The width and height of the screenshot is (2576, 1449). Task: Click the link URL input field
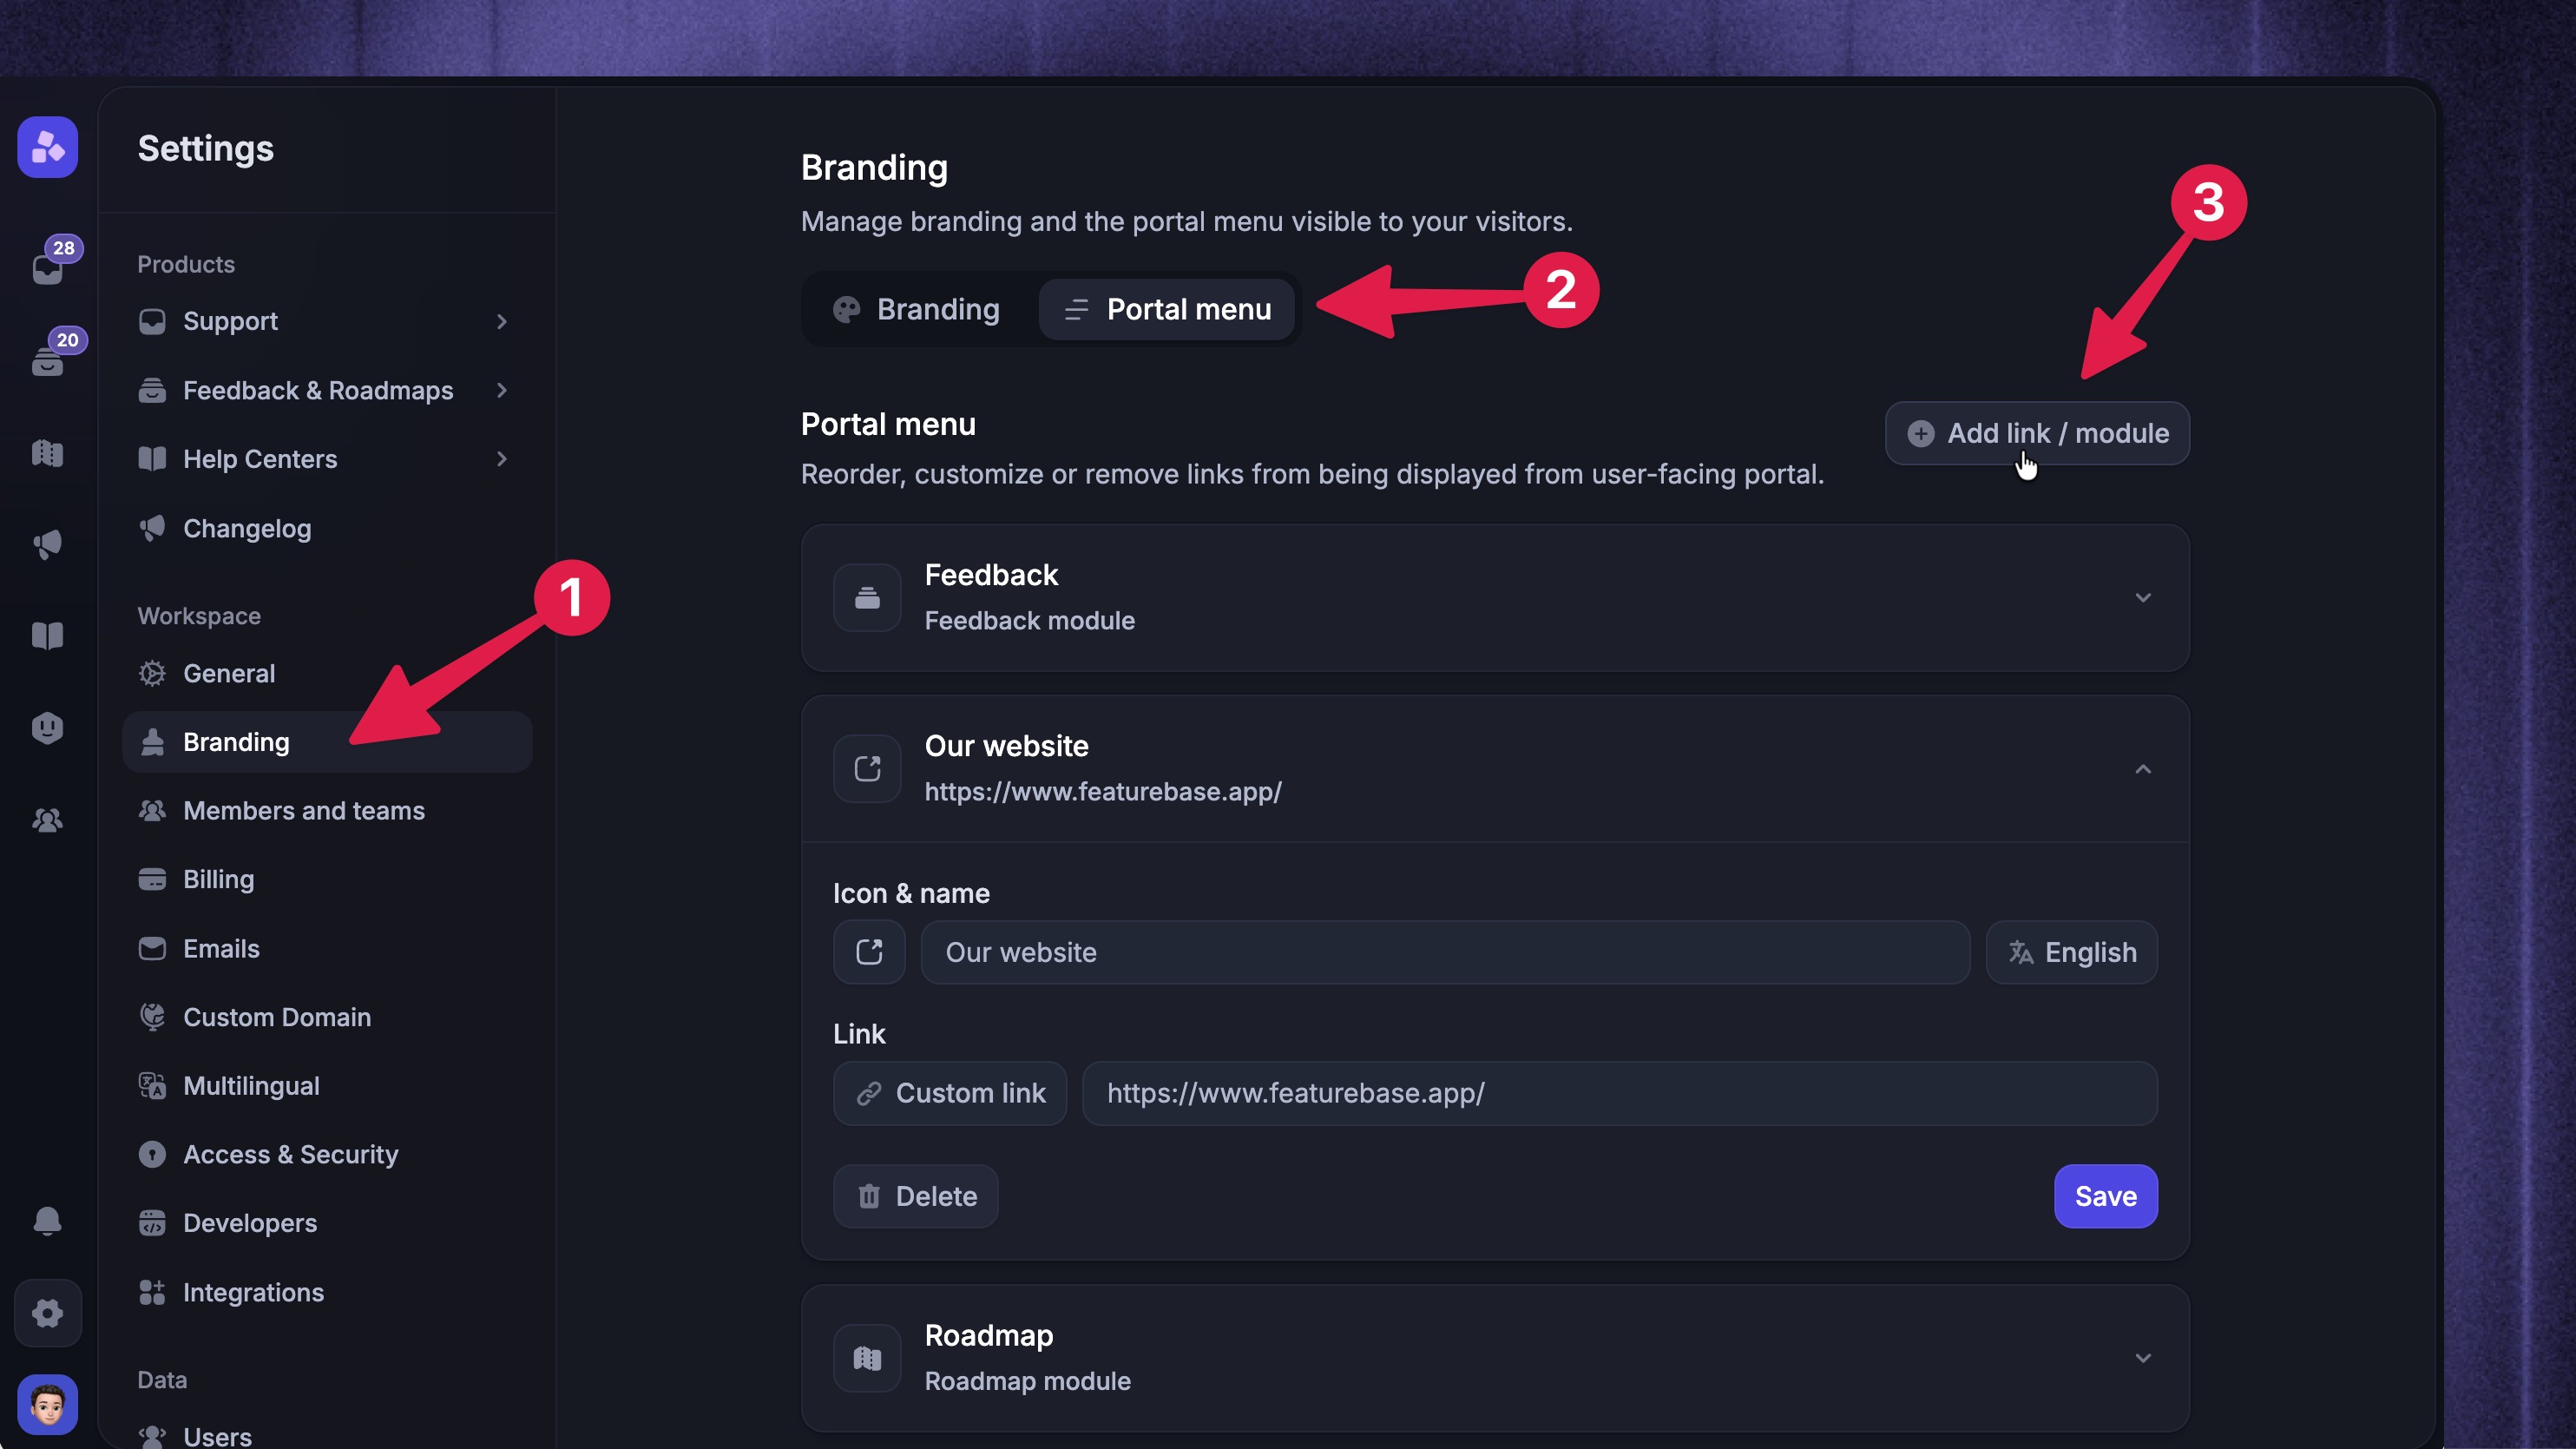[x=1619, y=1093]
